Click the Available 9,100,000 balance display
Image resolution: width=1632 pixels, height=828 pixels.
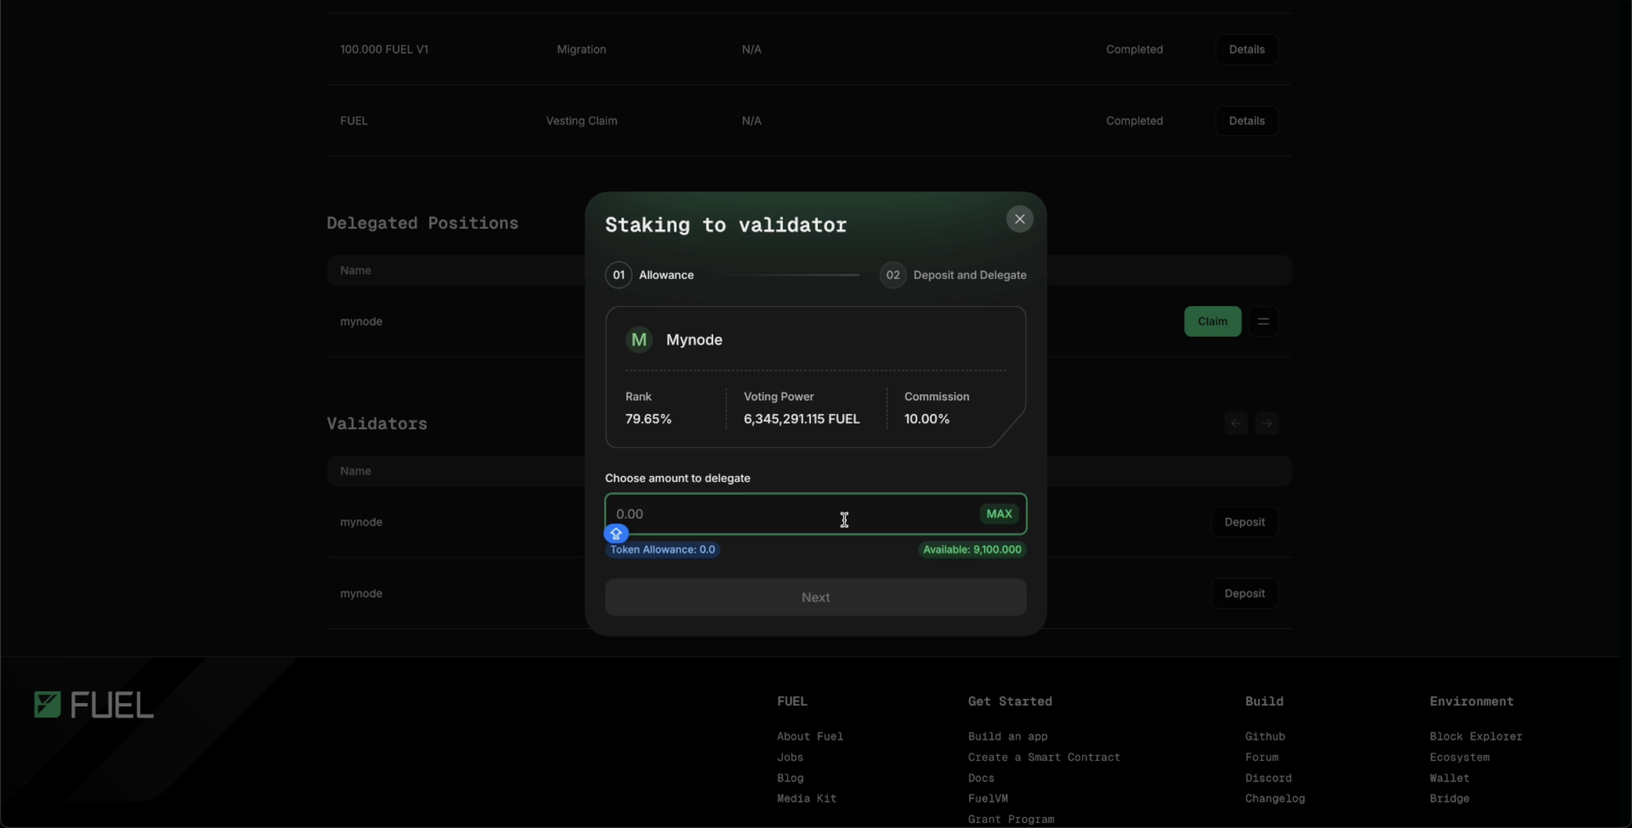click(x=971, y=549)
